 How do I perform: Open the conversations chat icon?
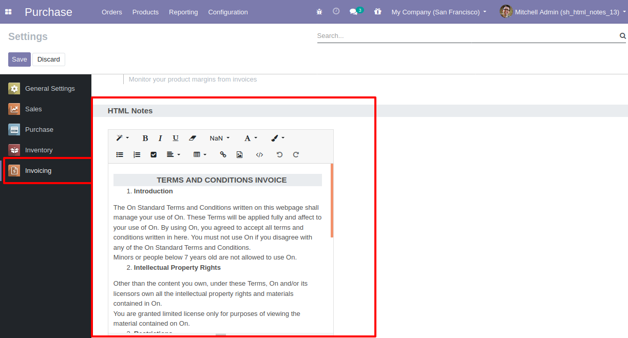pos(353,12)
